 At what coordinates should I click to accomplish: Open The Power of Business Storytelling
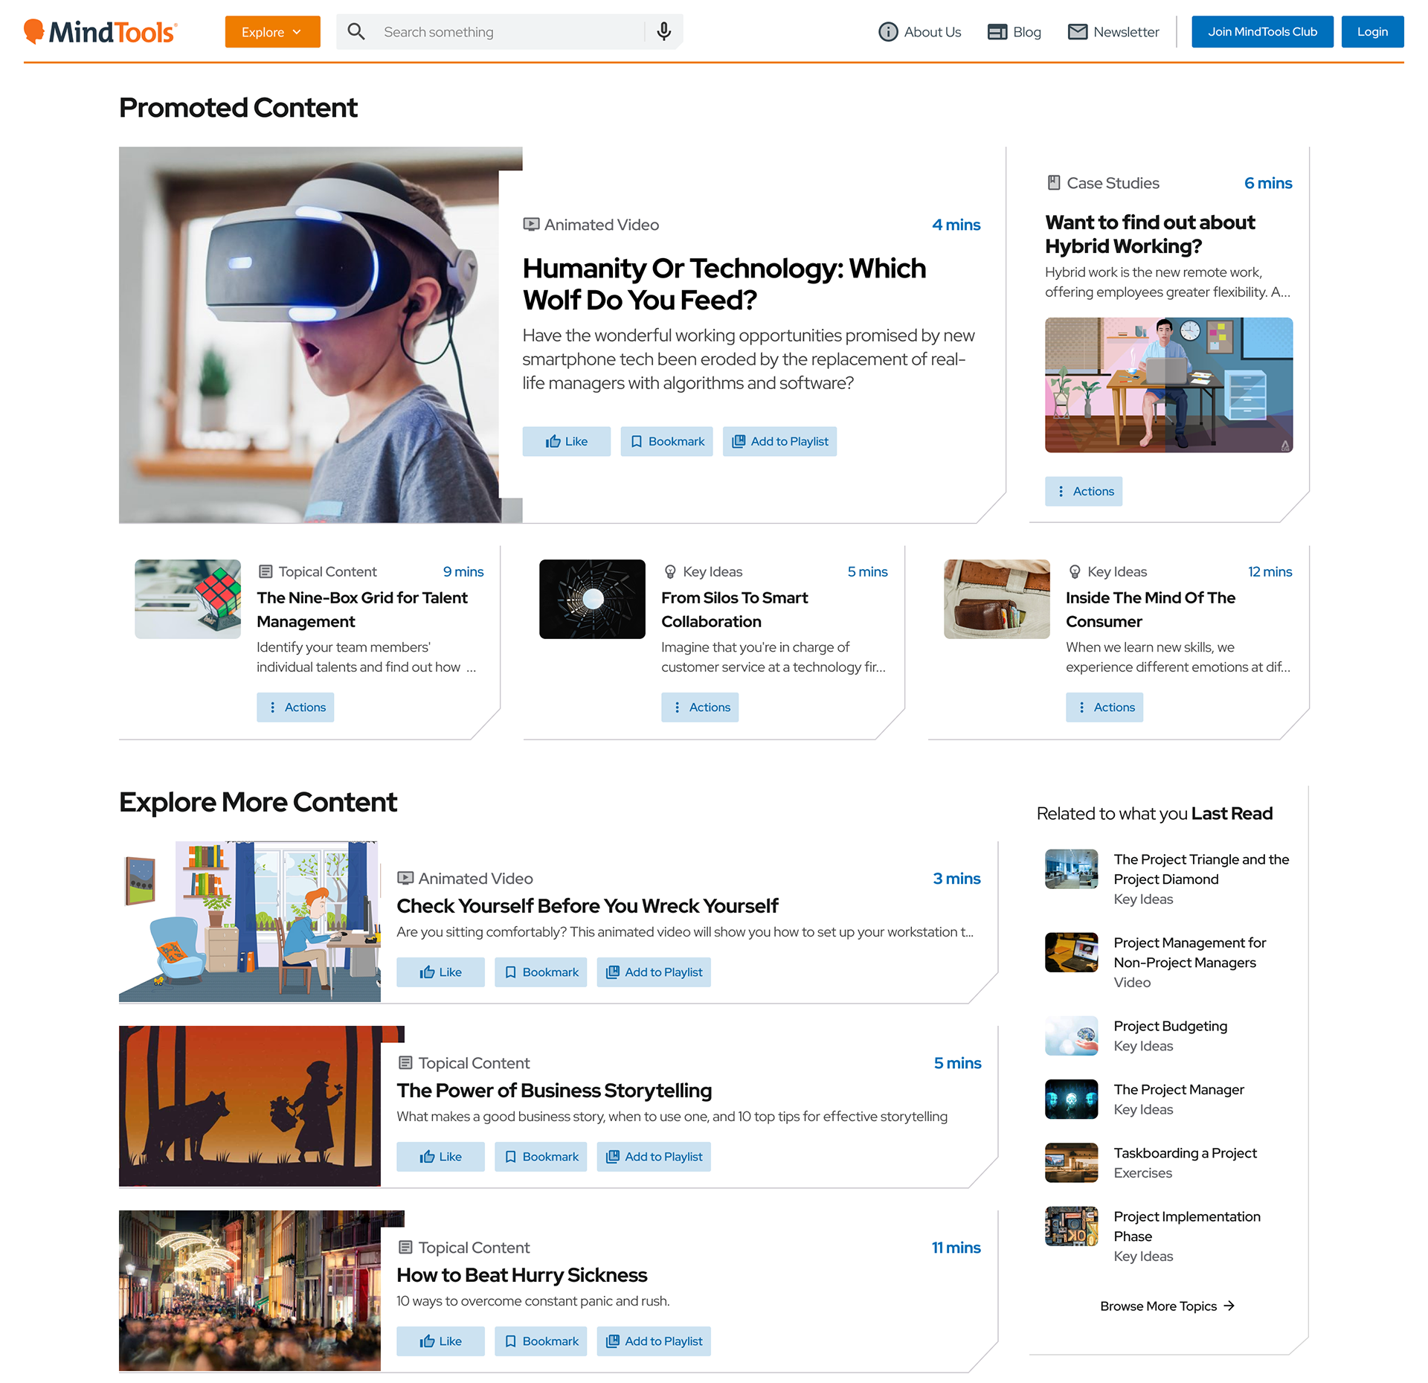[x=554, y=1090]
